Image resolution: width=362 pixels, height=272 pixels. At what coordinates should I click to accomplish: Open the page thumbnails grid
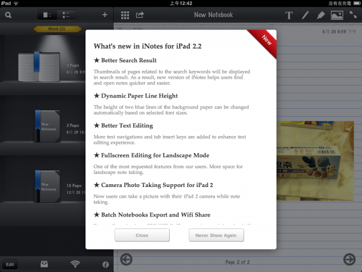(x=125, y=15)
